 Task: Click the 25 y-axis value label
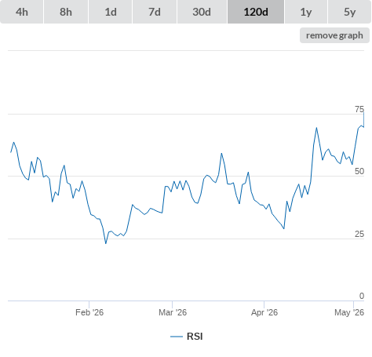coord(359,234)
